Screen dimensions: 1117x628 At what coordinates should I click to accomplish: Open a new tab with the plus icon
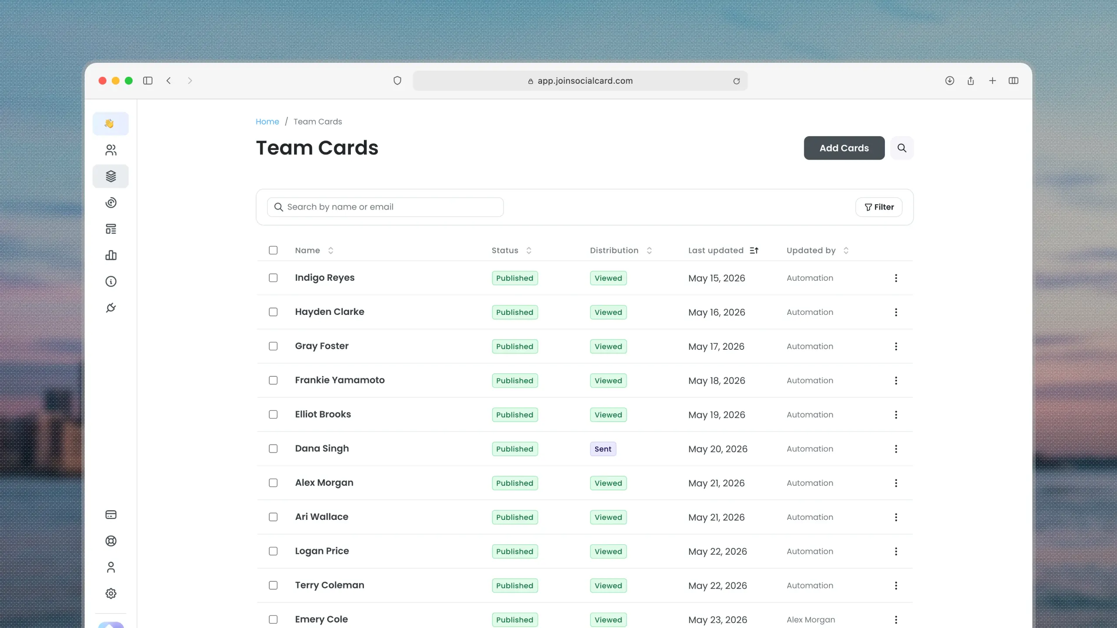(992, 81)
